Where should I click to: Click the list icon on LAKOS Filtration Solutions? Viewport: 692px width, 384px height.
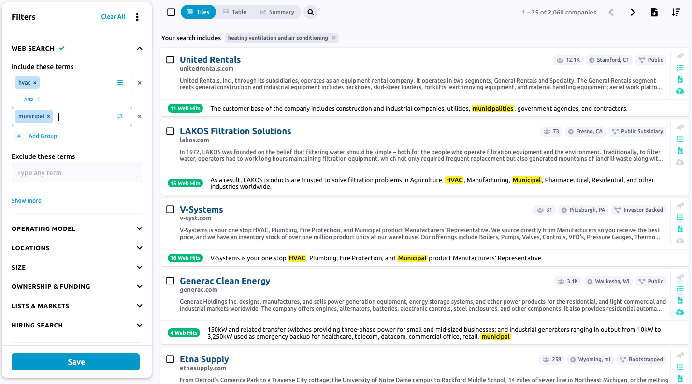[x=680, y=139]
